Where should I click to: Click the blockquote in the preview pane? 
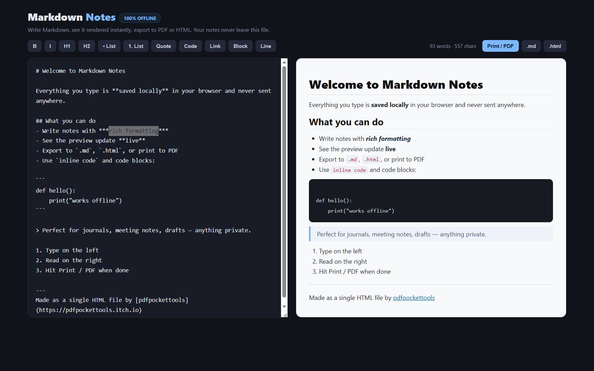click(x=431, y=234)
